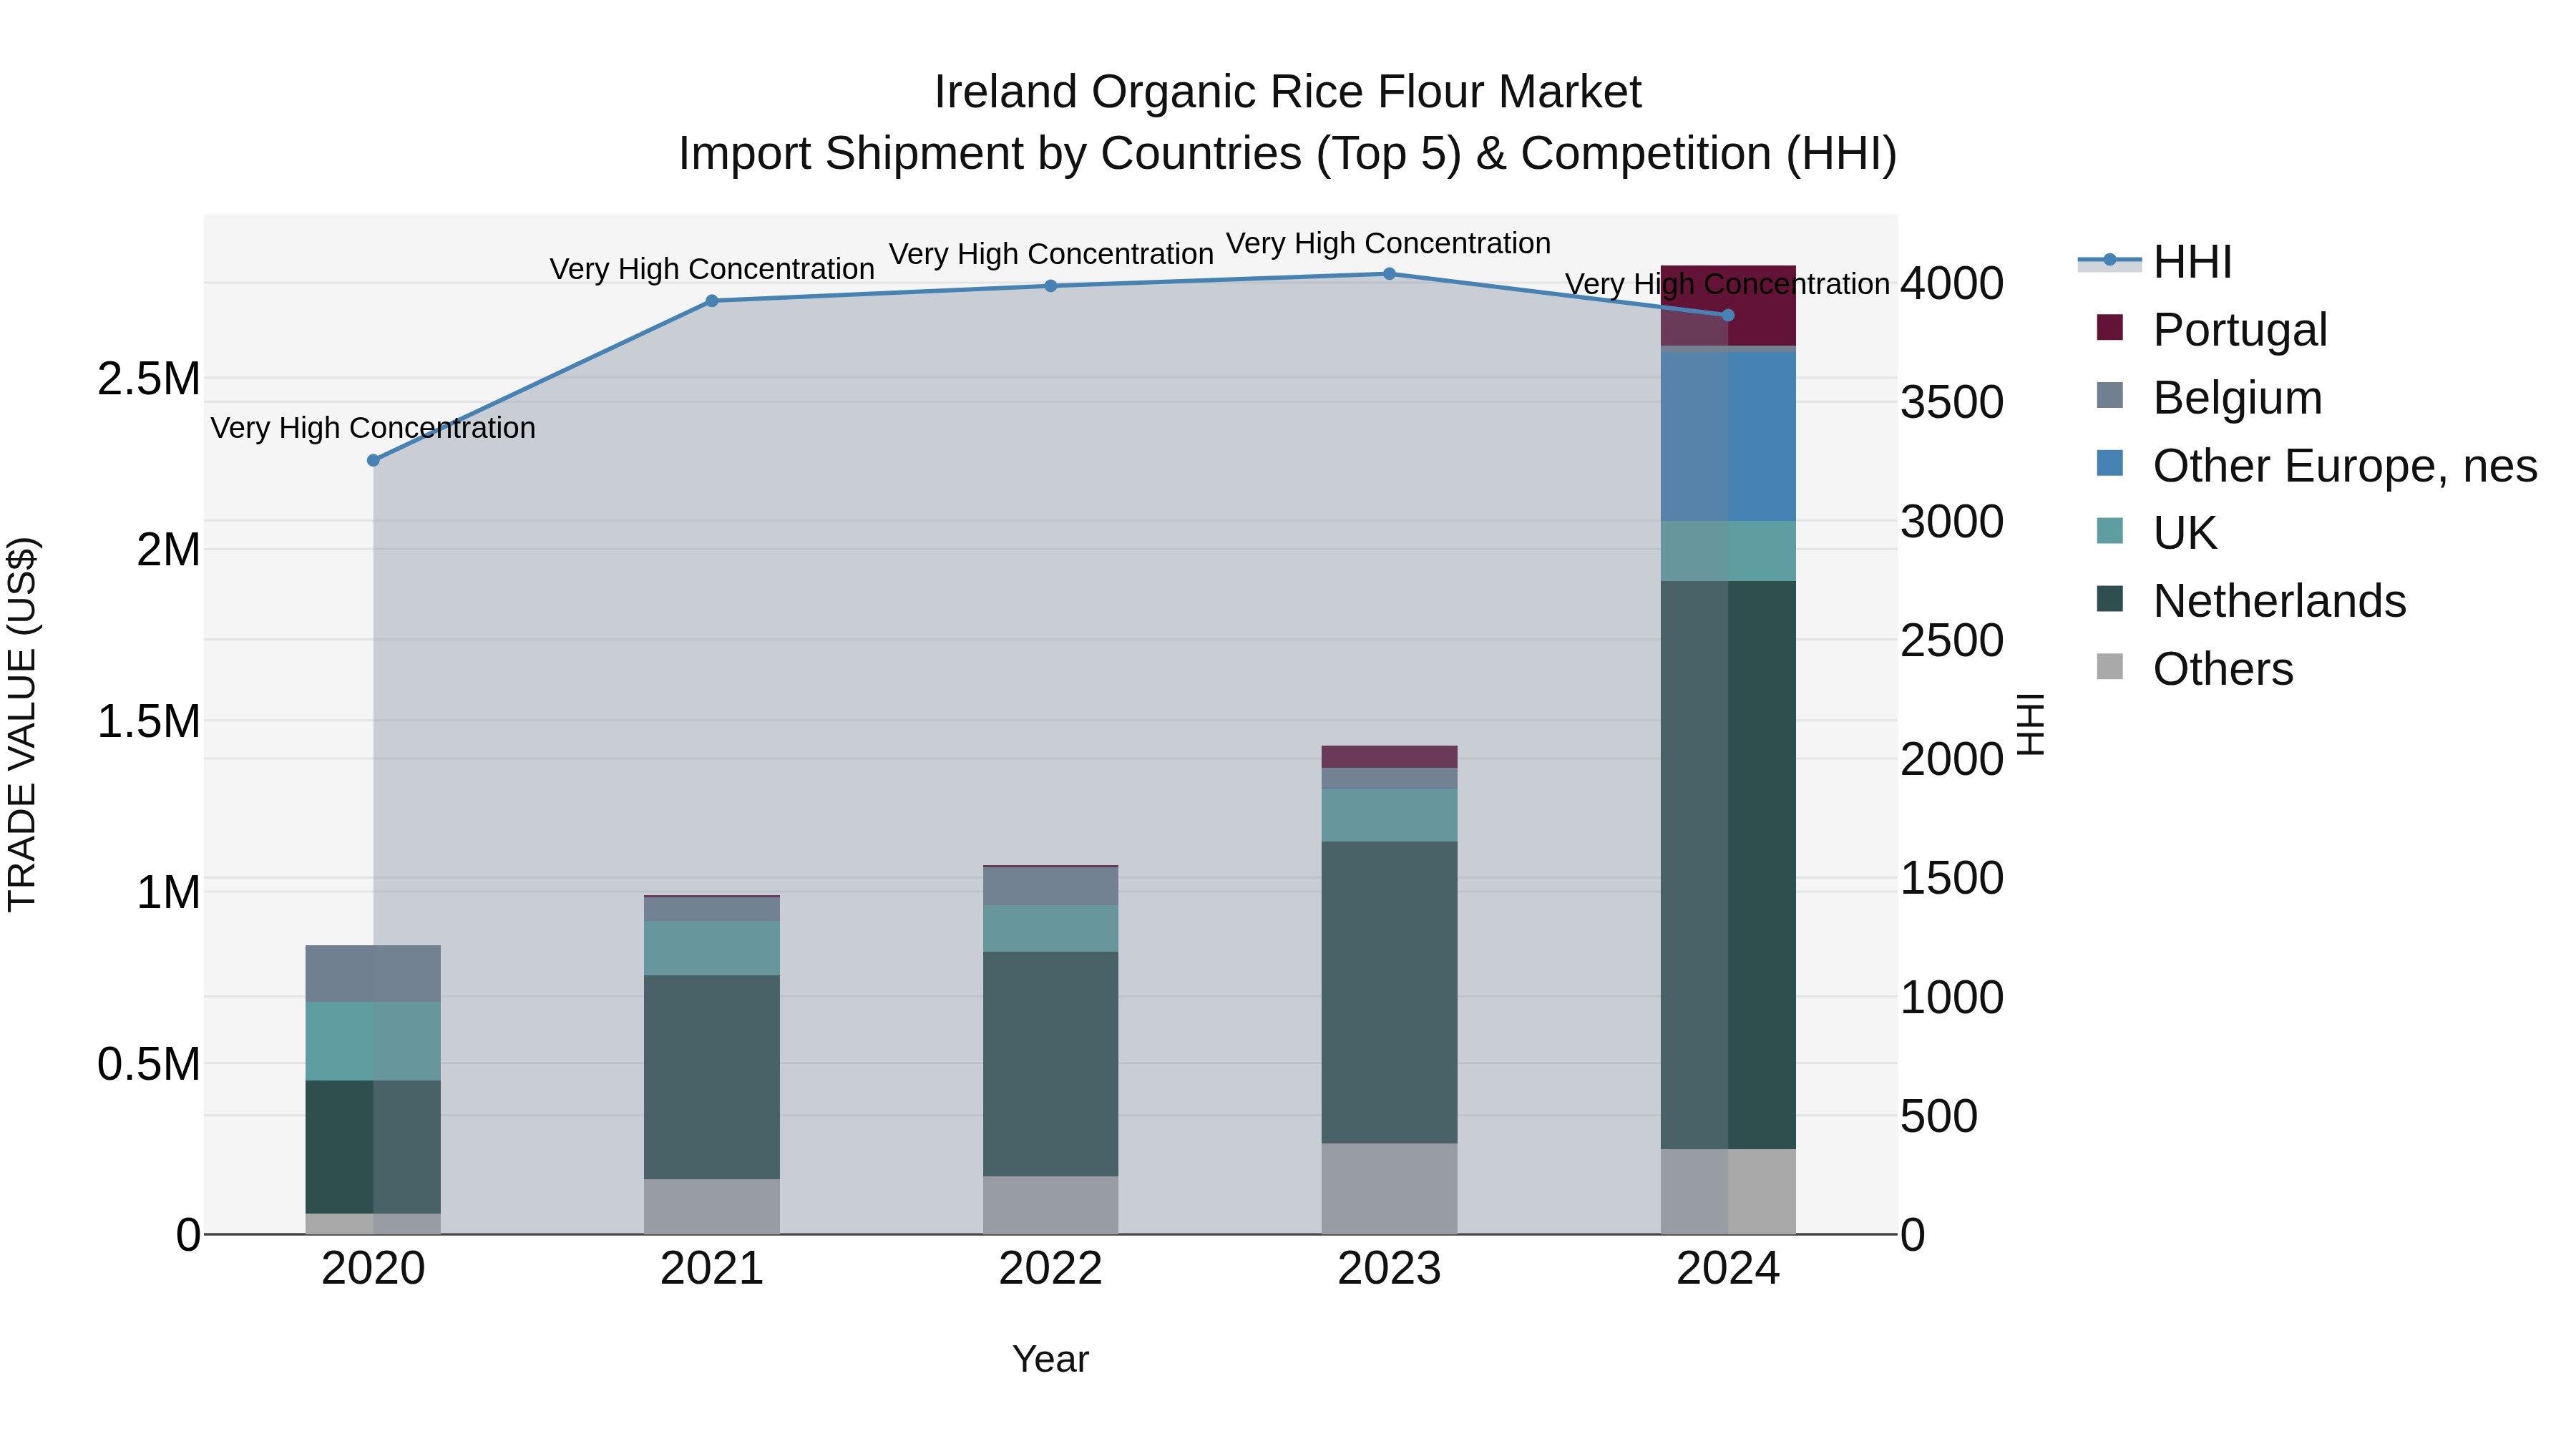Viewport: 2576px width, 1449px height.
Task: Click the 2023 HHI line marker
Action: (x=1389, y=274)
